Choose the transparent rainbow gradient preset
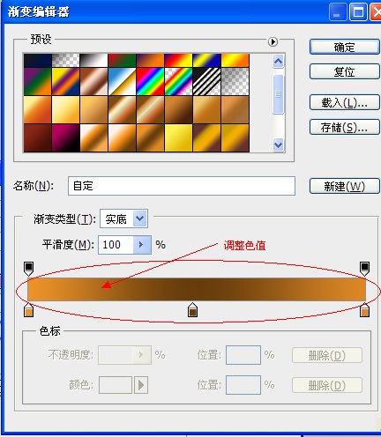381x437 pixels. tap(178, 82)
